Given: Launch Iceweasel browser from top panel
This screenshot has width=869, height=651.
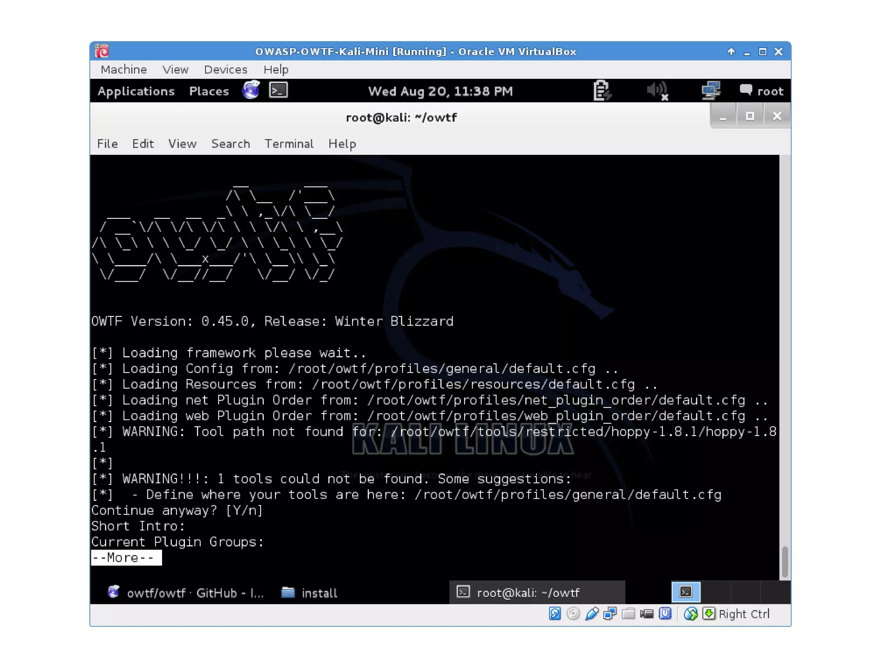Looking at the screenshot, I should 251,90.
